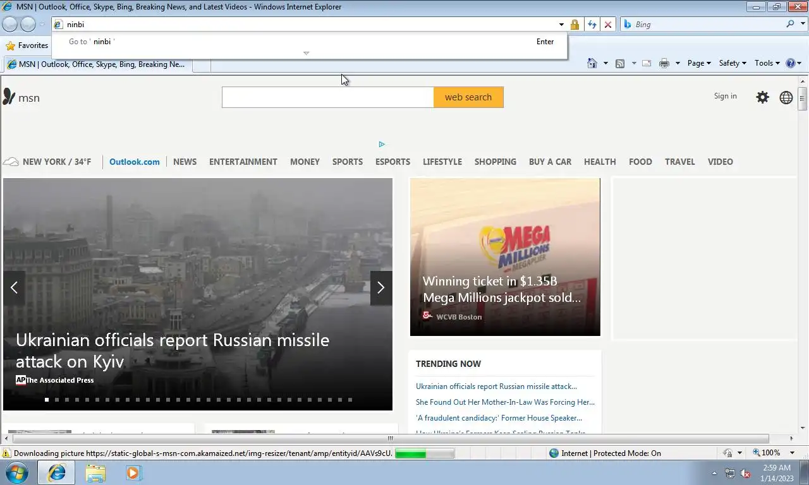This screenshot has width=809, height=485.
Task: Click the Bing search box
Action: [x=709, y=24]
